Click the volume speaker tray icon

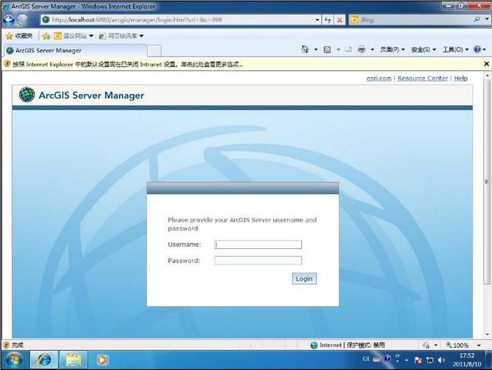[x=441, y=360]
